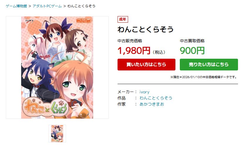243x145 pixels.
Task: Click the わんことくらそう product title heading
Action: 145,29
